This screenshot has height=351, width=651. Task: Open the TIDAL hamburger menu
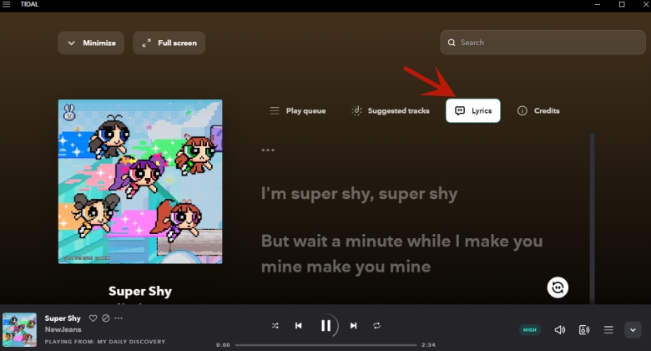pos(6,4)
